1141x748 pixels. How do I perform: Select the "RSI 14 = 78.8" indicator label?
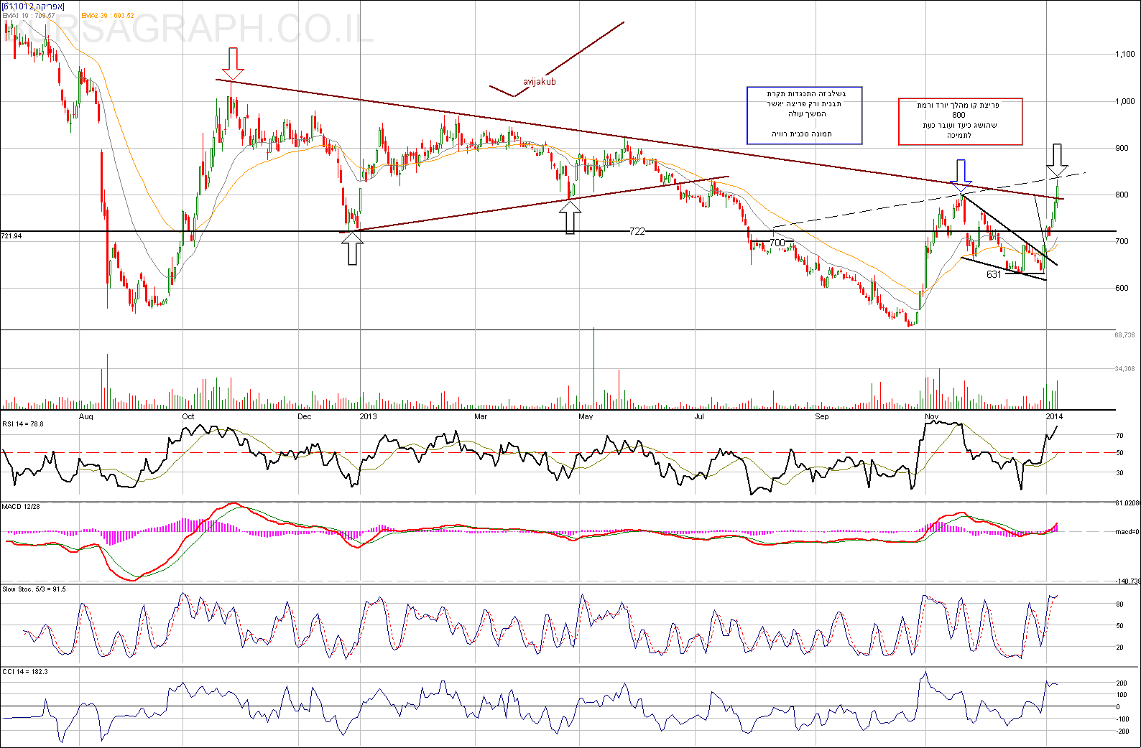click(23, 424)
